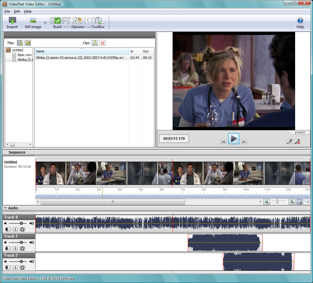
Task: Click the star effects button on Track 2
Action: tap(22, 267)
